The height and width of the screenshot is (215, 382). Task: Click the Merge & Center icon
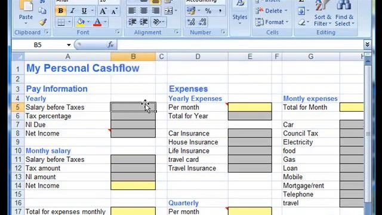tap(168, 11)
